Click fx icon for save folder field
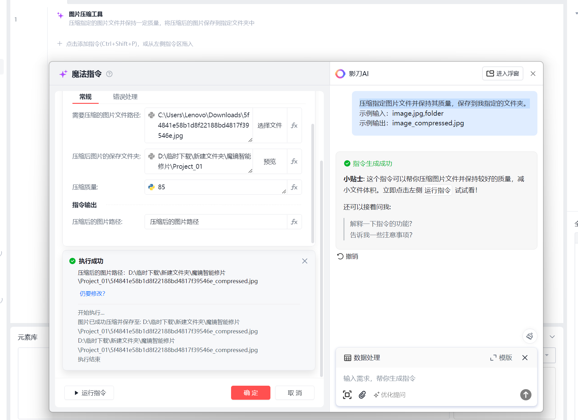The width and height of the screenshot is (578, 420). click(x=294, y=161)
